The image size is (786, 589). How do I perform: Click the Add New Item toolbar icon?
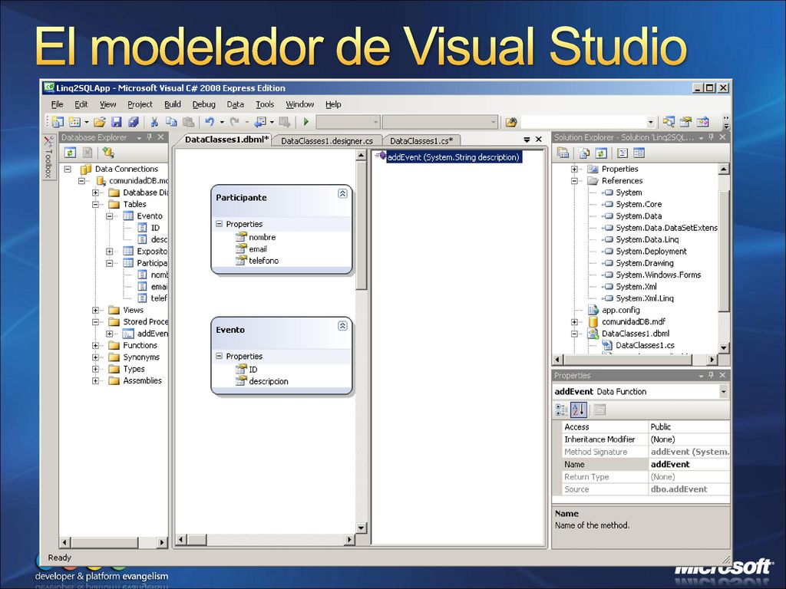(x=74, y=122)
